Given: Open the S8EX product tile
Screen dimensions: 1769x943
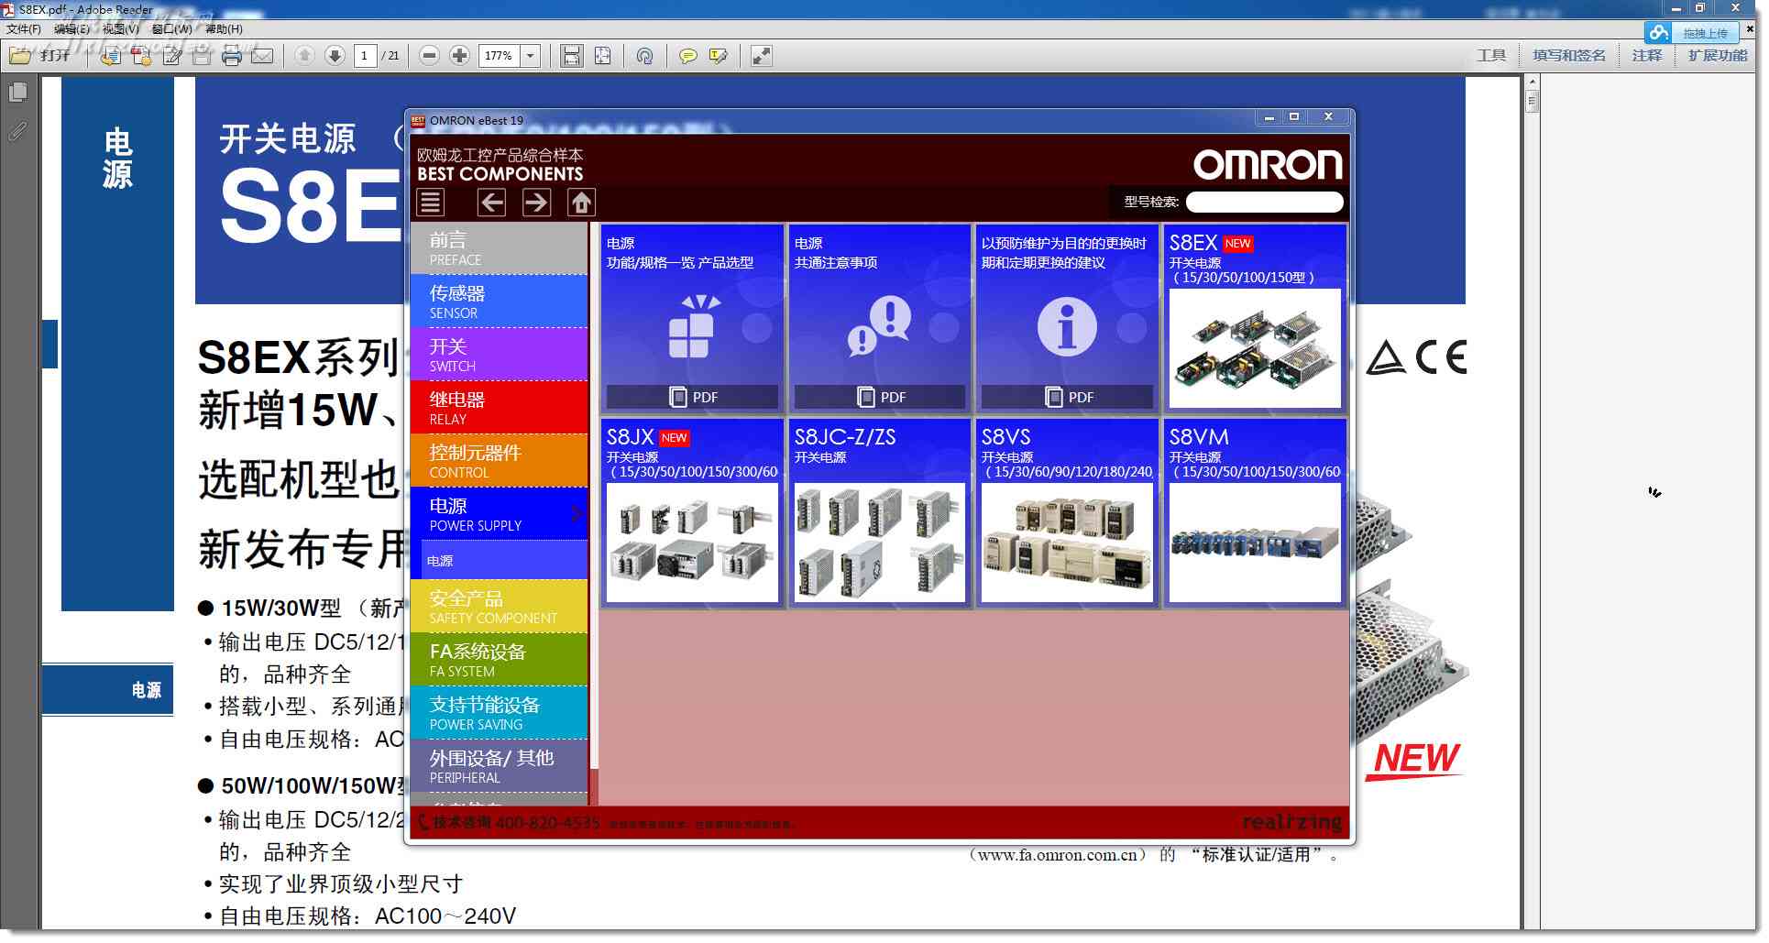Looking at the screenshot, I should (x=1255, y=318).
